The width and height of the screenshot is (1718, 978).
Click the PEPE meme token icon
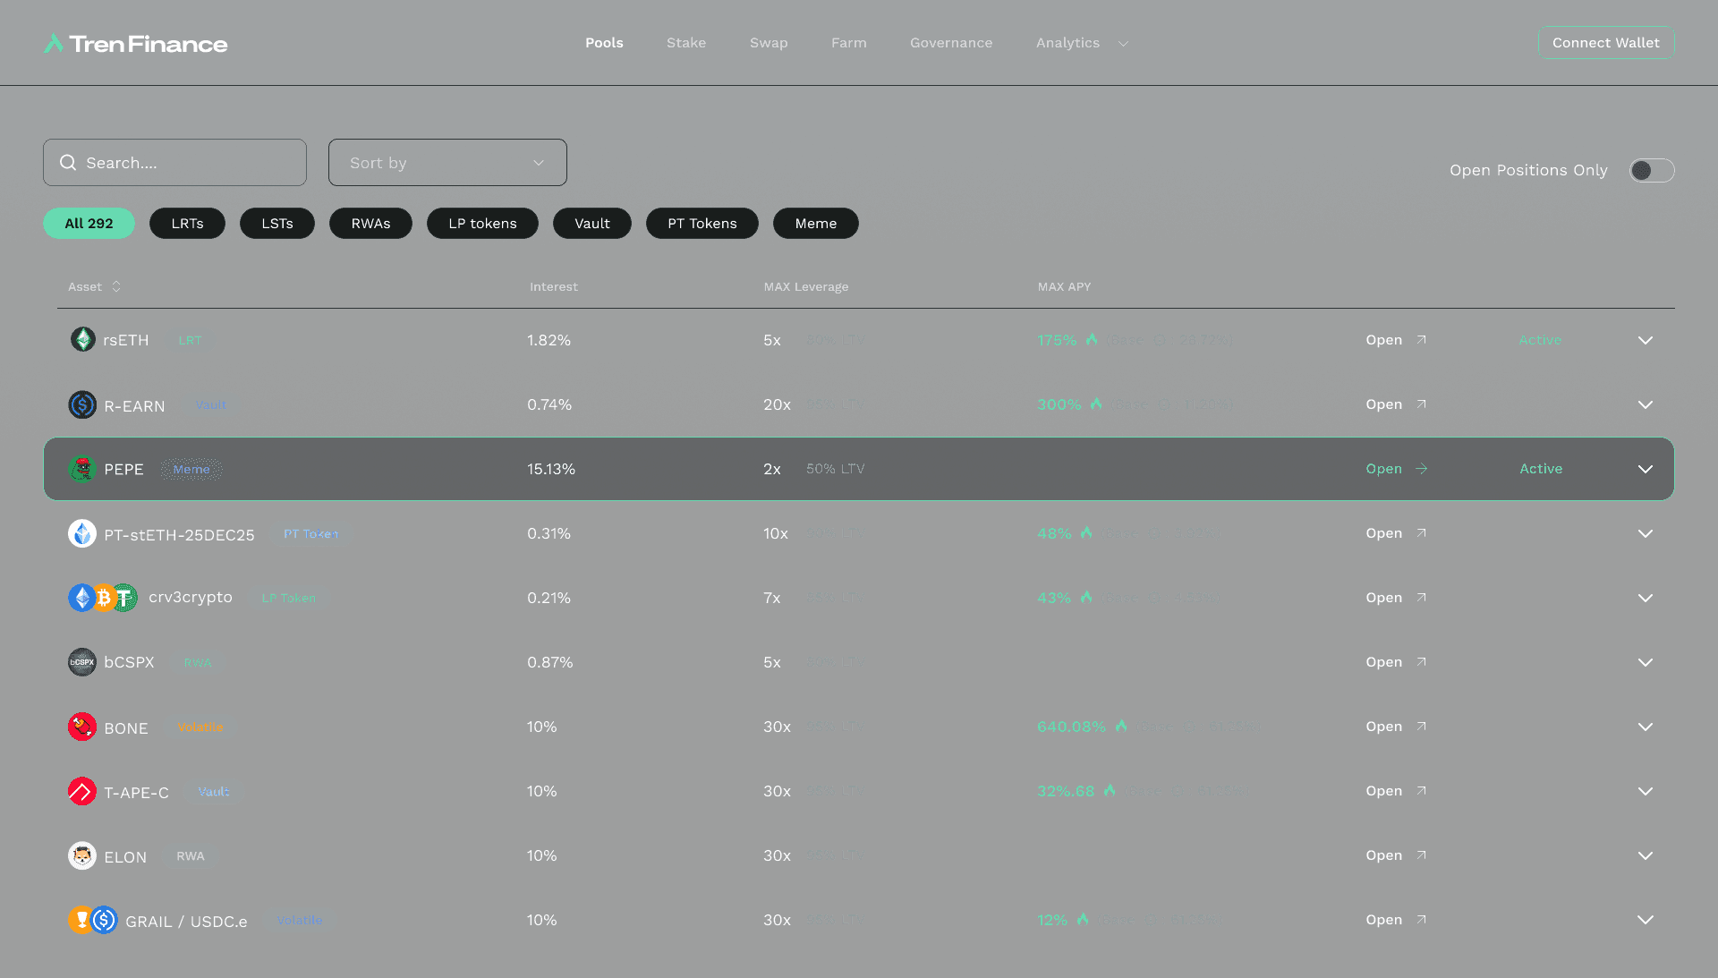click(81, 468)
